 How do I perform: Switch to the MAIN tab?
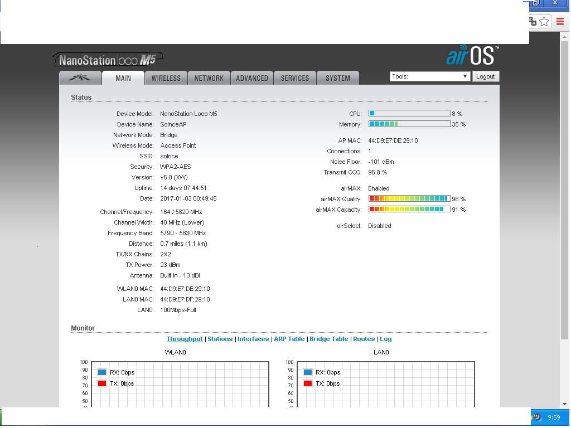click(x=123, y=78)
